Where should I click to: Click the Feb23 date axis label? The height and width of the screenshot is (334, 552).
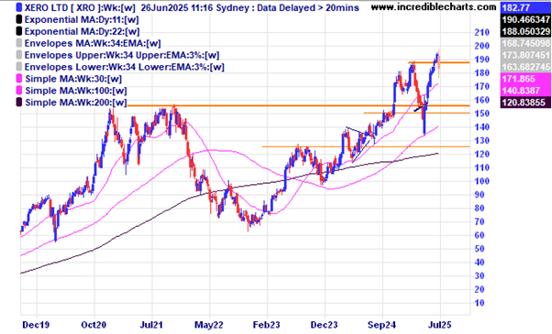click(267, 325)
